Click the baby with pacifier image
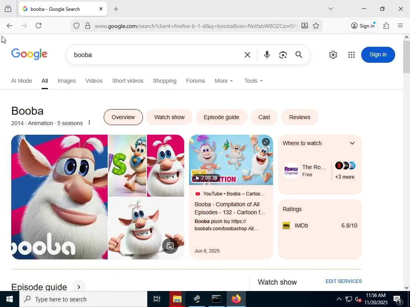This screenshot has width=410, height=307. tap(127, 165)
